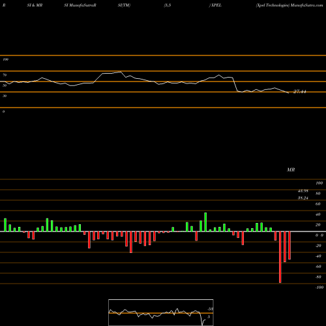The image size is (326, 326).
Task: Click the 70 label on the RSI axis
Action: (x=5, y=75)
